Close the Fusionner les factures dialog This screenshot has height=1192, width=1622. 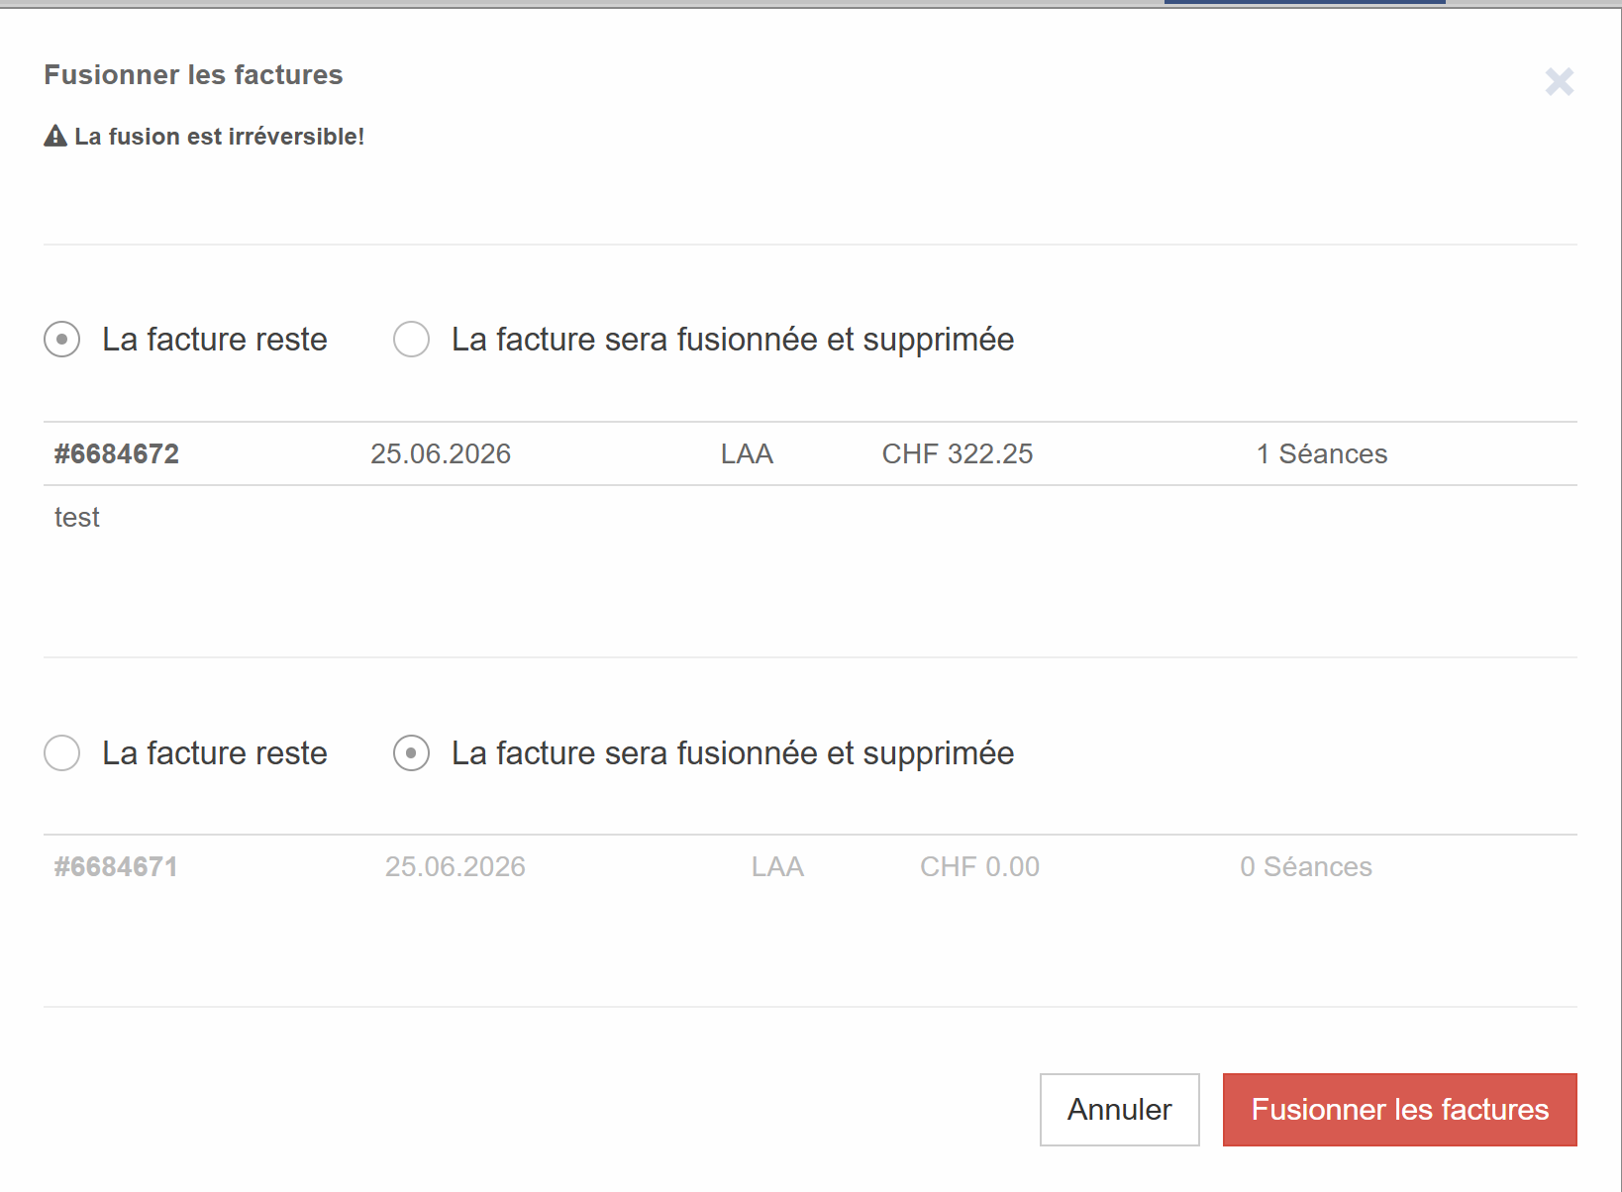tap(1560, 81)
